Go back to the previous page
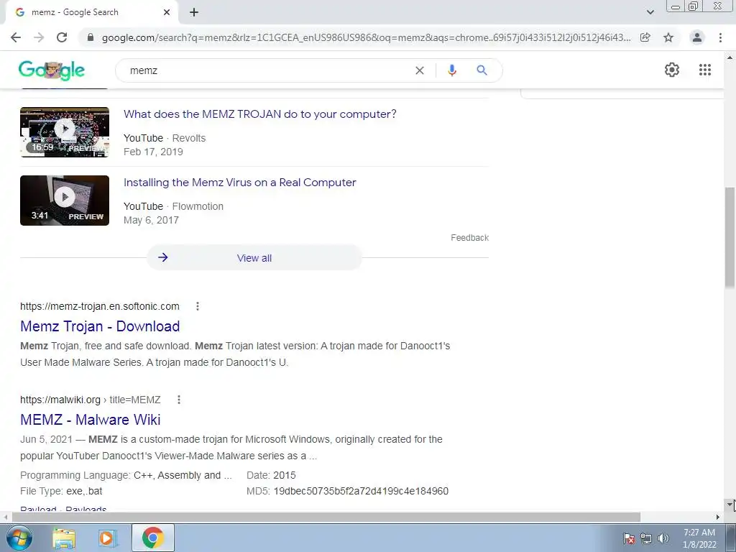The image size is (736, 552). tap(16, 37)
